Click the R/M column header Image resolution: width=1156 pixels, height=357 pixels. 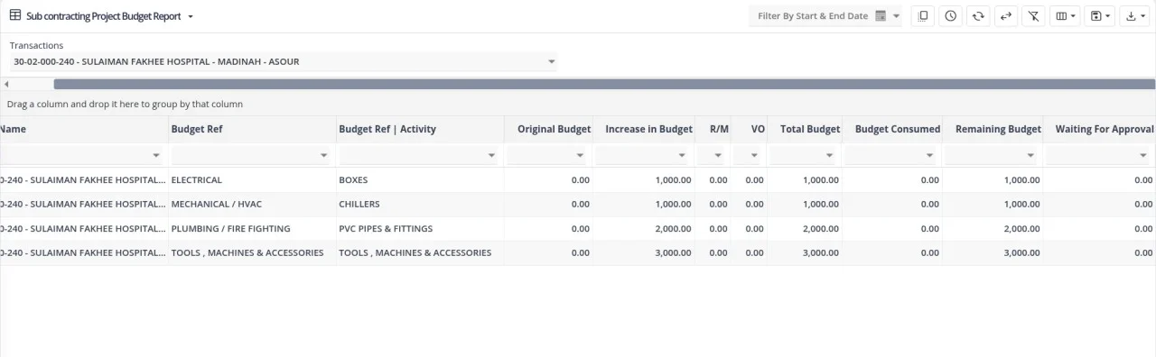click(719, 129)
